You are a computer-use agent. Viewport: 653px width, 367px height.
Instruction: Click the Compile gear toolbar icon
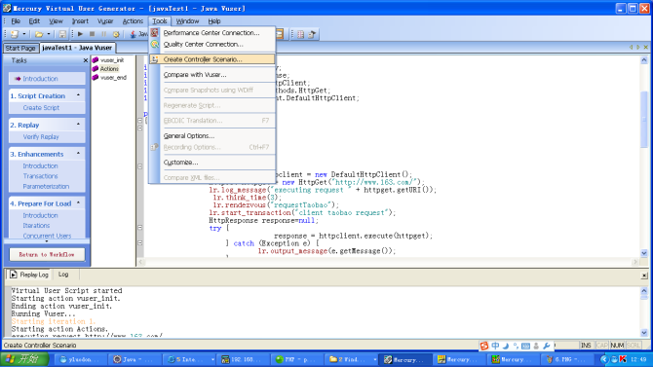116,34
